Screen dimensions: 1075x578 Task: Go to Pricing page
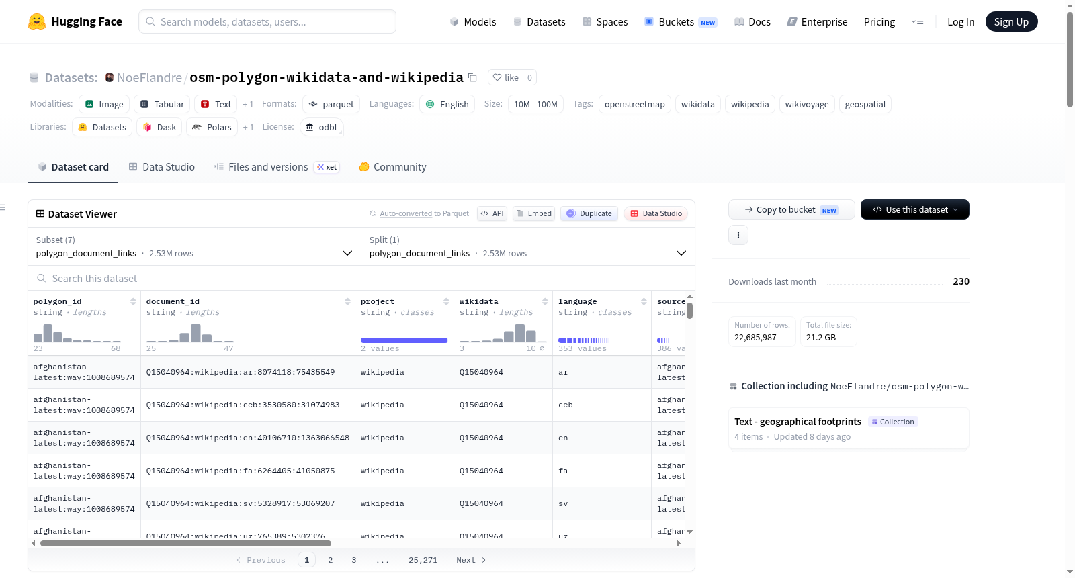(x=879, y=21)
